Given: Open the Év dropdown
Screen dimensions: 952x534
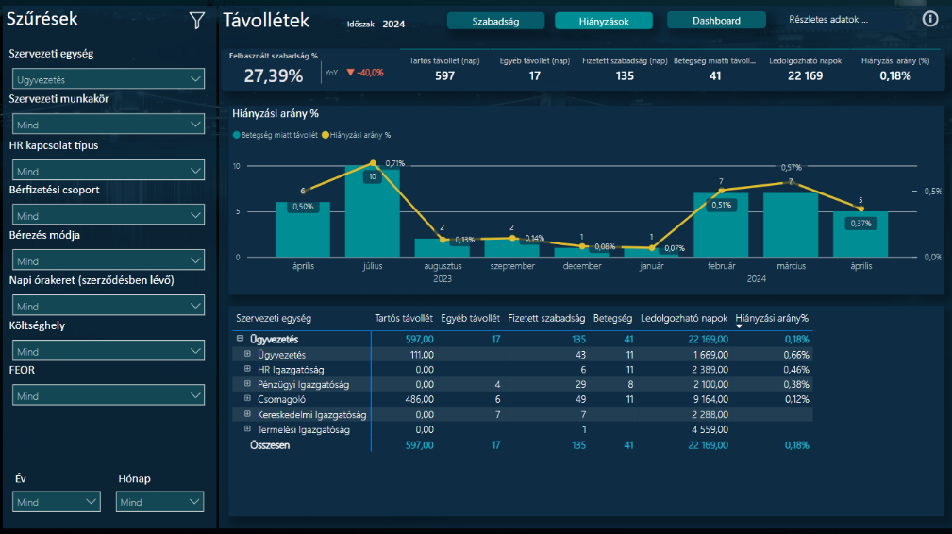Looking at the screenshot, I should tap(57, 502).
